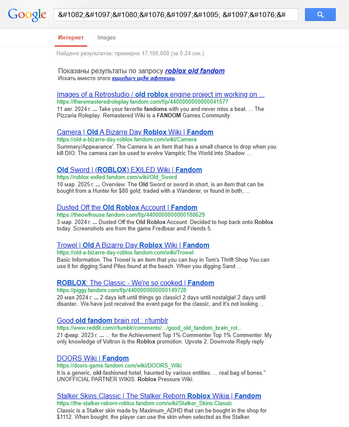This screenshot has height=427, width=349.
Task: Open suggested query roblox old fandom
Action: 195,71
